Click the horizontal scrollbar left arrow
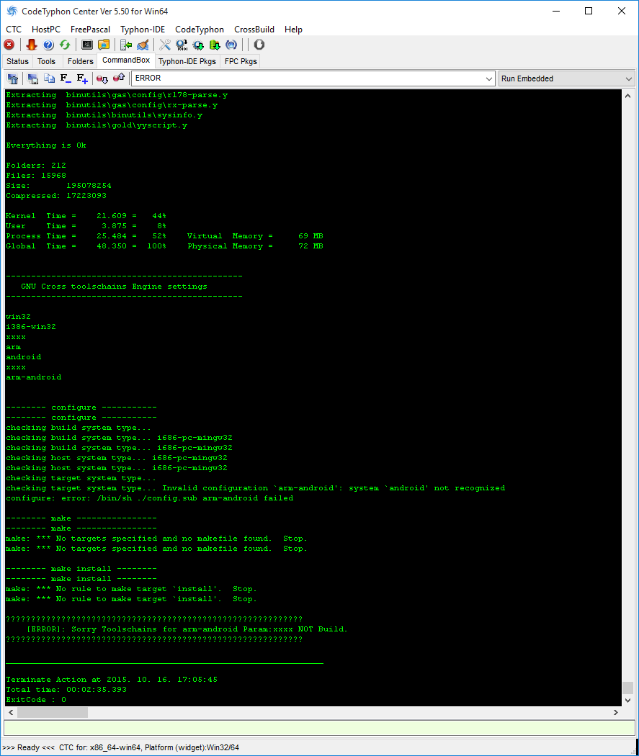The image size is (639, 756). (11, 713)
